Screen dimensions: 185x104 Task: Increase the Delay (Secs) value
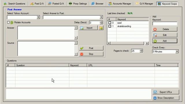click(101, 22)
